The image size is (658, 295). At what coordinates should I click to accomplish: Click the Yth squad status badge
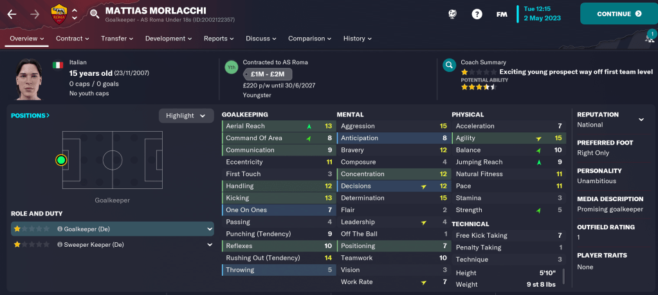click(x=231, y=66)
